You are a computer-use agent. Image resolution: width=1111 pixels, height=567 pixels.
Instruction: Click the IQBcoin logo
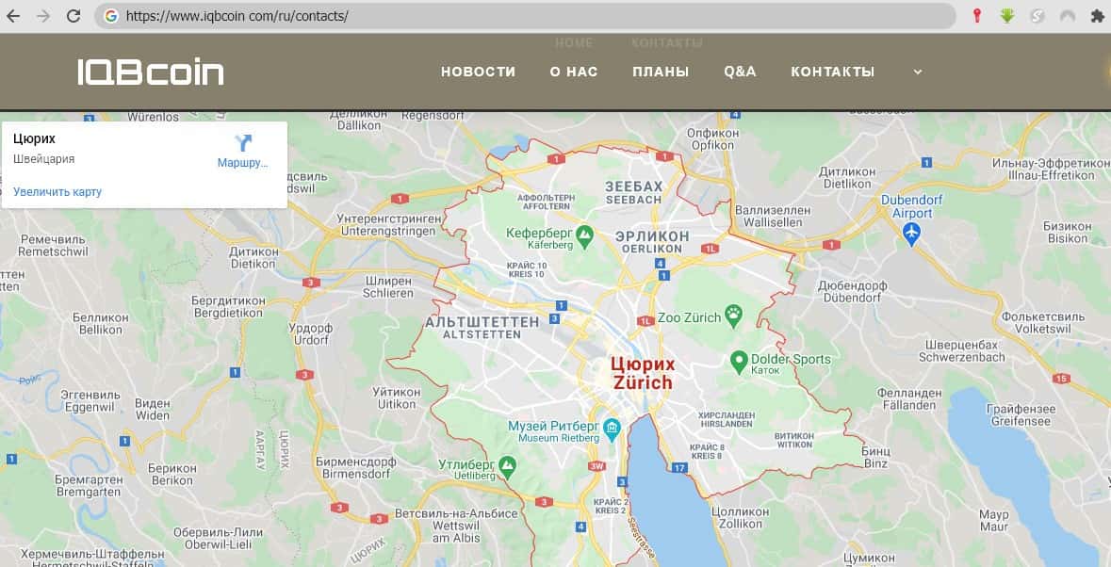[151, 72]
